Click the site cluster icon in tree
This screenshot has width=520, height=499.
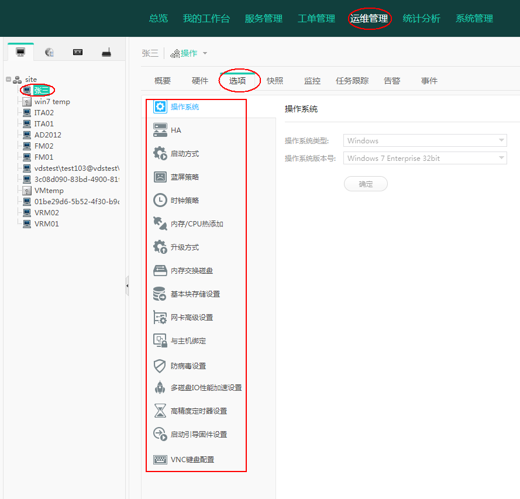point(17,80)
